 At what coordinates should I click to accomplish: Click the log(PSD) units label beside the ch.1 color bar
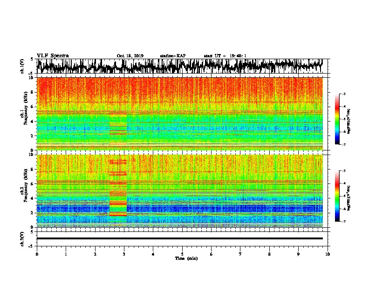pos(349,122)
